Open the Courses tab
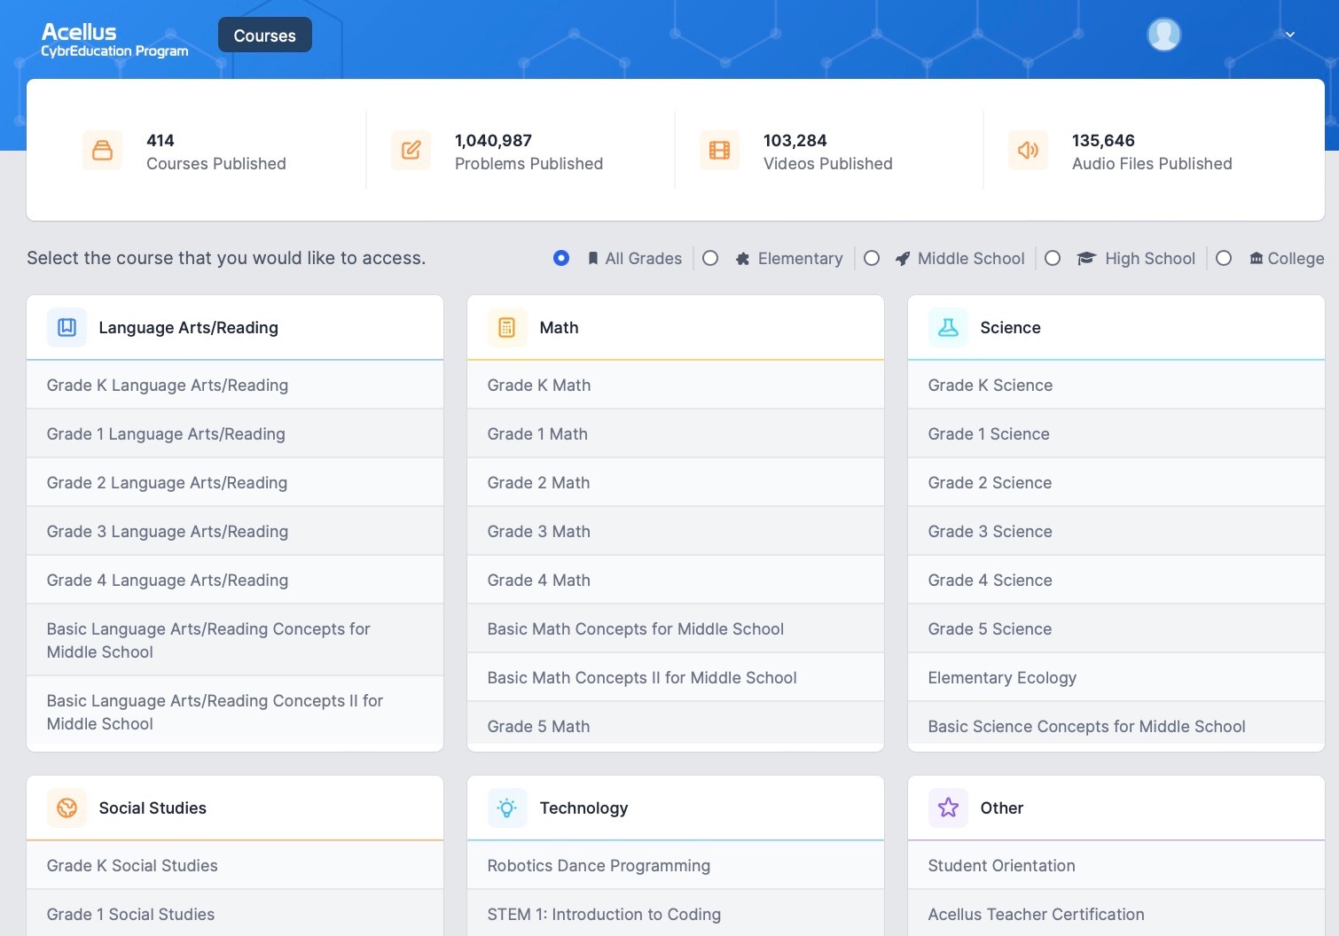This screenshot has height=936, width=1339. click(x=264, y=35)
